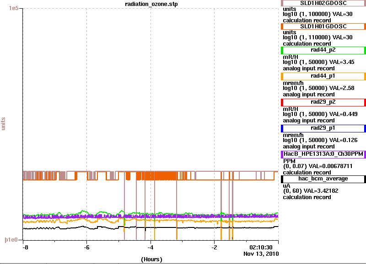Click the vertical 'units' axis label
366x264 pixels.
tap(3, 124)
